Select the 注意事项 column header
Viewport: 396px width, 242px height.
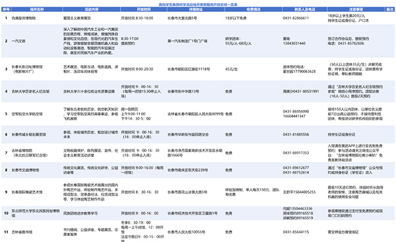tap(356, 9)
